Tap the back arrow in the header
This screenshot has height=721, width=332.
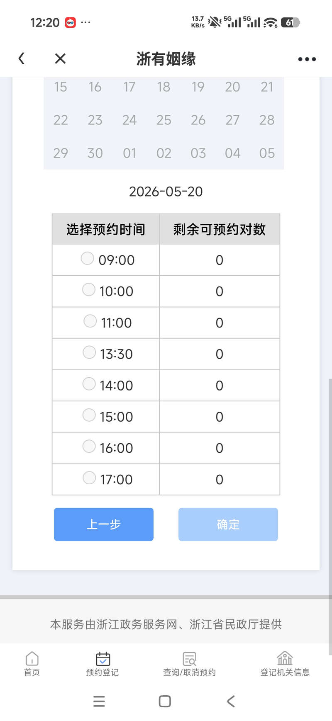point(22,58)
